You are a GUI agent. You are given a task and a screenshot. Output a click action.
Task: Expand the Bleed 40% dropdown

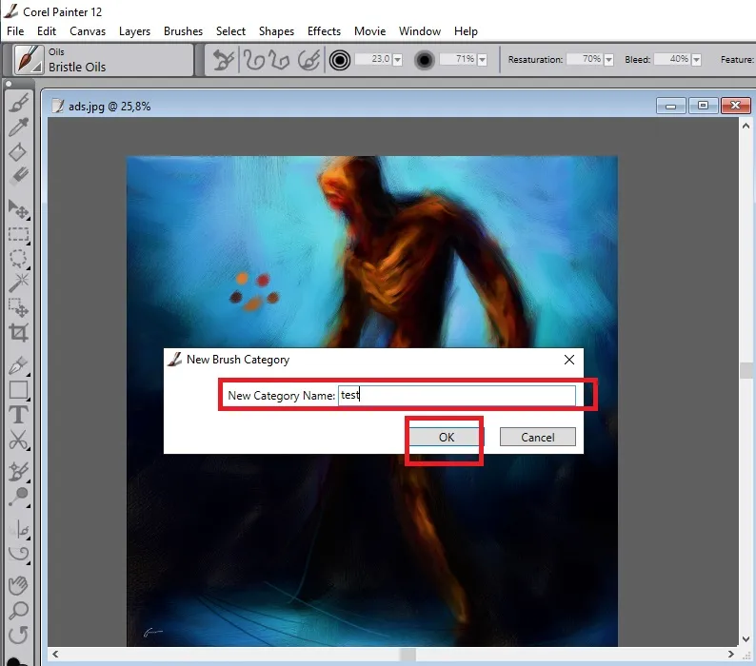pos(696,60)
